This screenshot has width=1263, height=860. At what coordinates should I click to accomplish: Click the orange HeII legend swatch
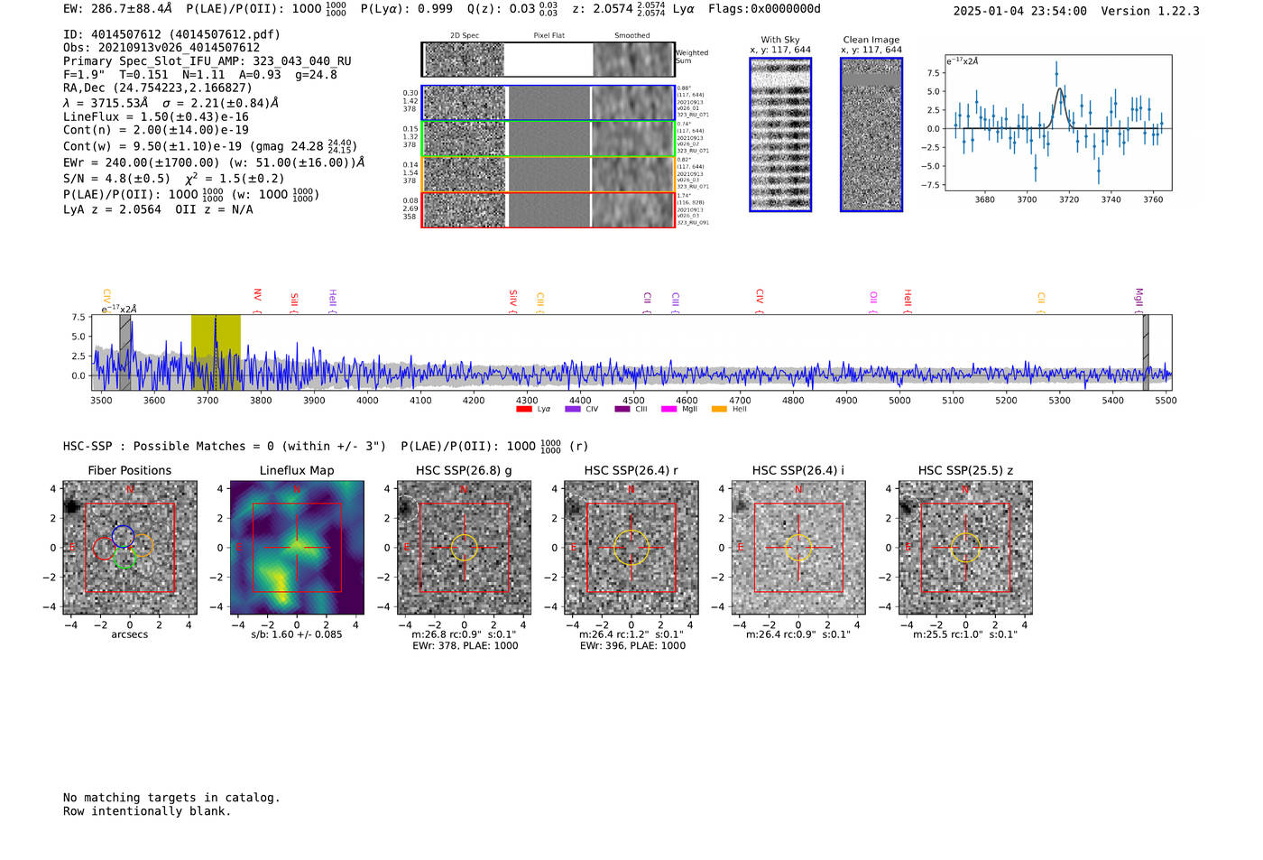tap(719, 409)
